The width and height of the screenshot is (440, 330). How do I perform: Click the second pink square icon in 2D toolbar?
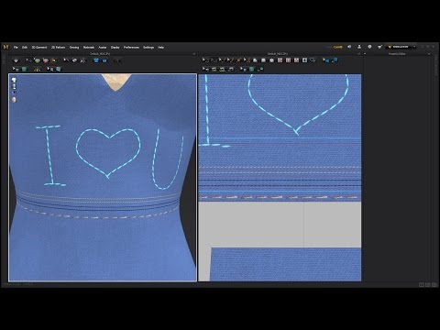288,60
